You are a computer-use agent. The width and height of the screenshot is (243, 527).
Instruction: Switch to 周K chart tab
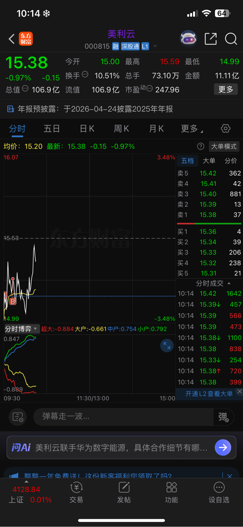point(121,129)
